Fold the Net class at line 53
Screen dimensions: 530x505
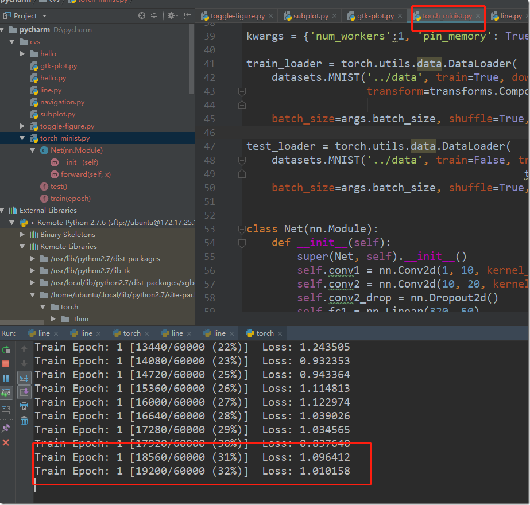point(242,229)
